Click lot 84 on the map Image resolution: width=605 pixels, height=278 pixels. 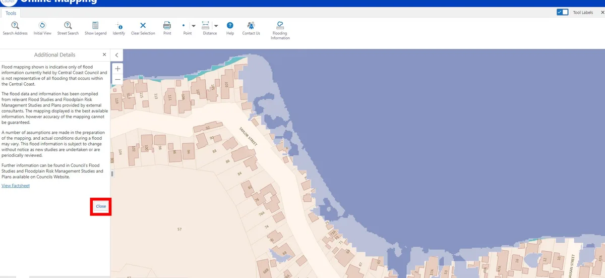pyautogui.click(x=239, y=174)
